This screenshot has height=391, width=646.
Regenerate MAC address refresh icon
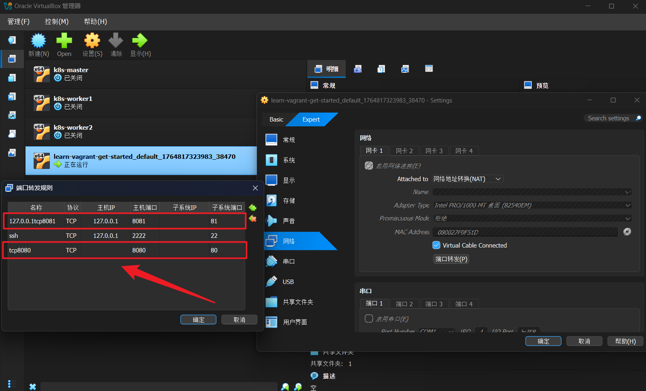pyautogui.click(x=627, y=232)
